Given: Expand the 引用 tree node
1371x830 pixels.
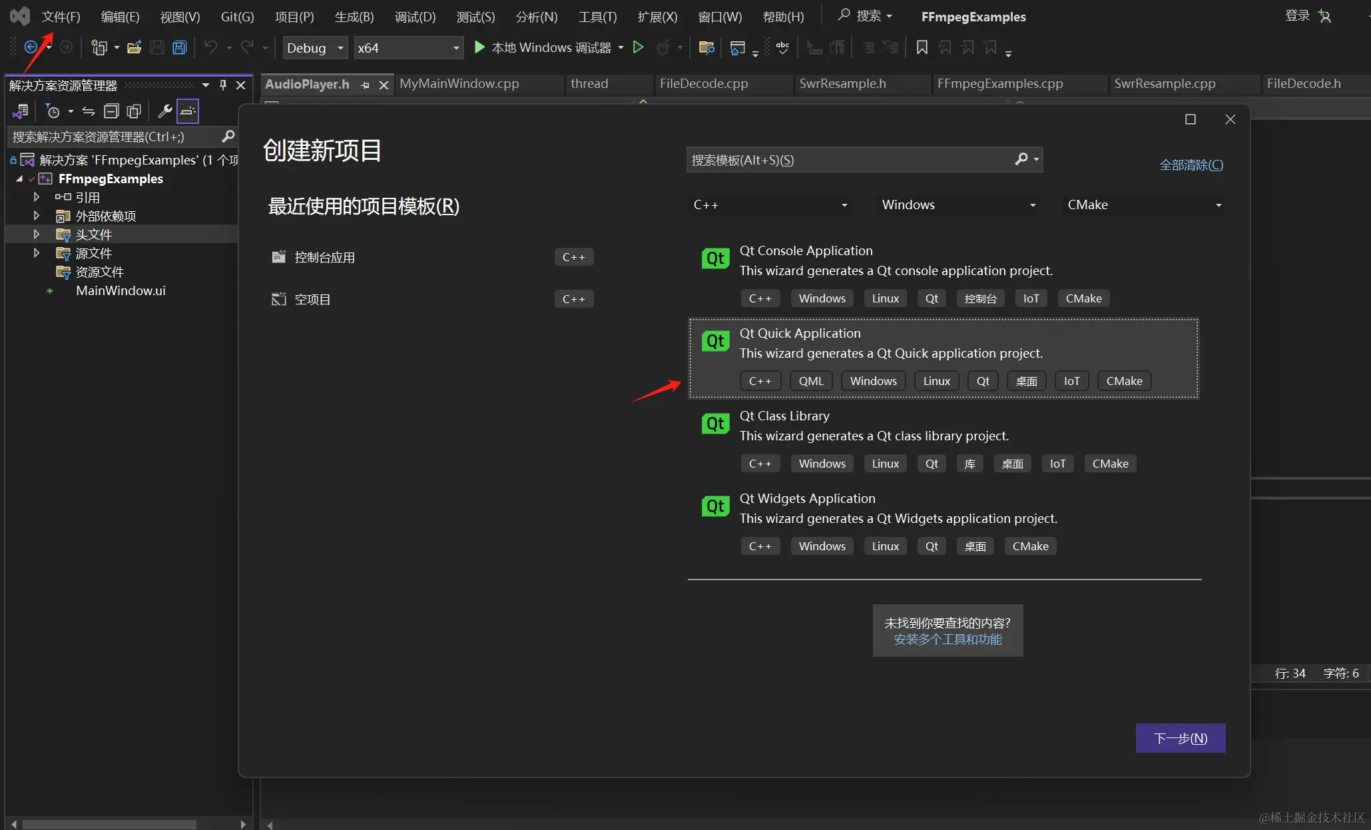Looking at the screenshot, I should [x=37, y=197].
